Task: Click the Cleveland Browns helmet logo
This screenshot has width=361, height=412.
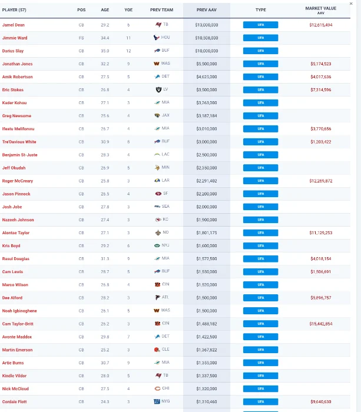Action: tap(157, 350)
